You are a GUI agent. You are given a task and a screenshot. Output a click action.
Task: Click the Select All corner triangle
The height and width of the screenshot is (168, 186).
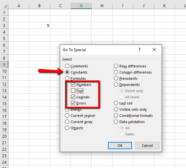[x=5, y=6]
